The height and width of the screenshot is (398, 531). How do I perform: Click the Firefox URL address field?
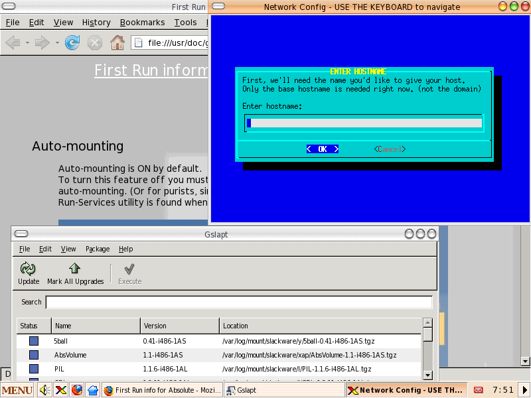pos(169,43)
